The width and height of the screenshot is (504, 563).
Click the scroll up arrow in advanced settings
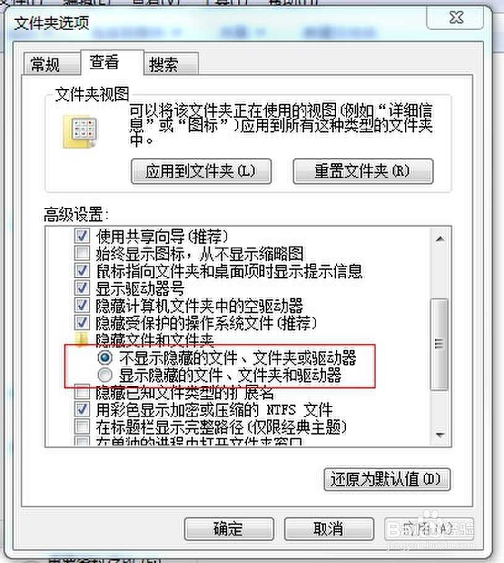click(x=440, y=239)
